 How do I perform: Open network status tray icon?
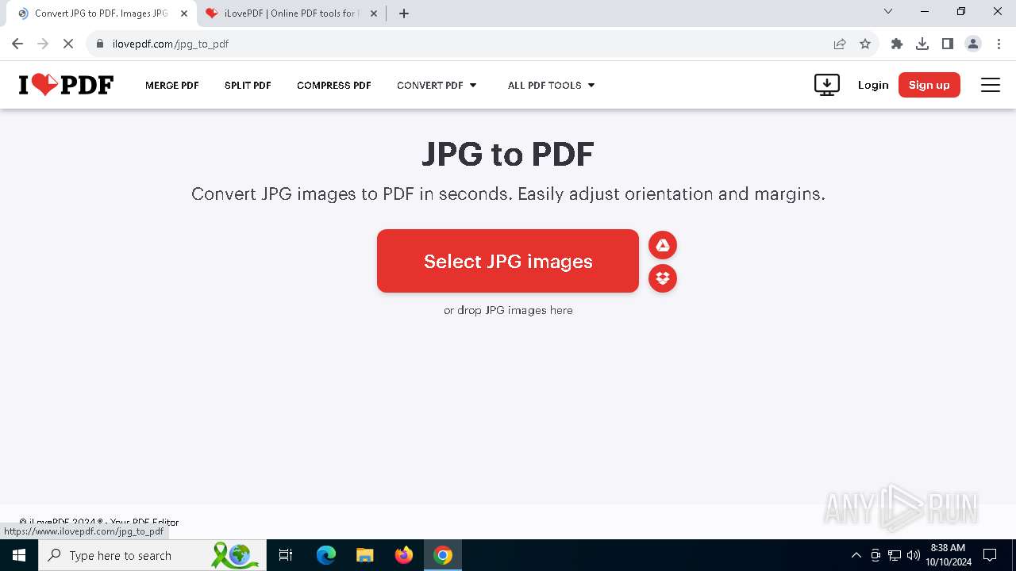895,555
